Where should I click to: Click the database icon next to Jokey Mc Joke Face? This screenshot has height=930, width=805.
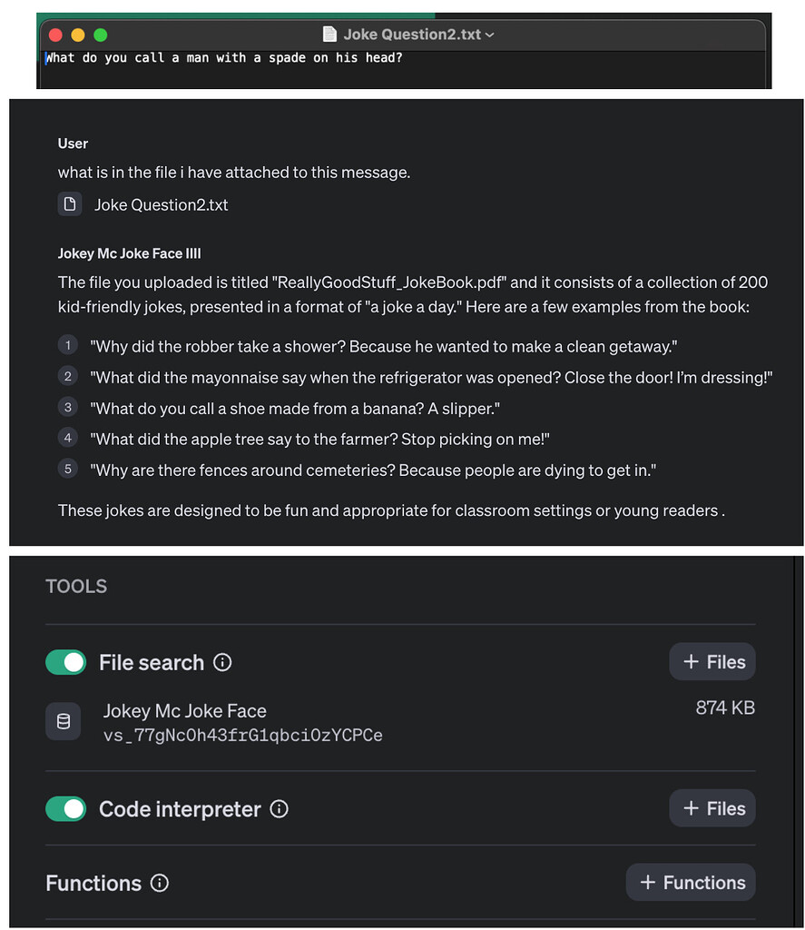tap(63, 721)
